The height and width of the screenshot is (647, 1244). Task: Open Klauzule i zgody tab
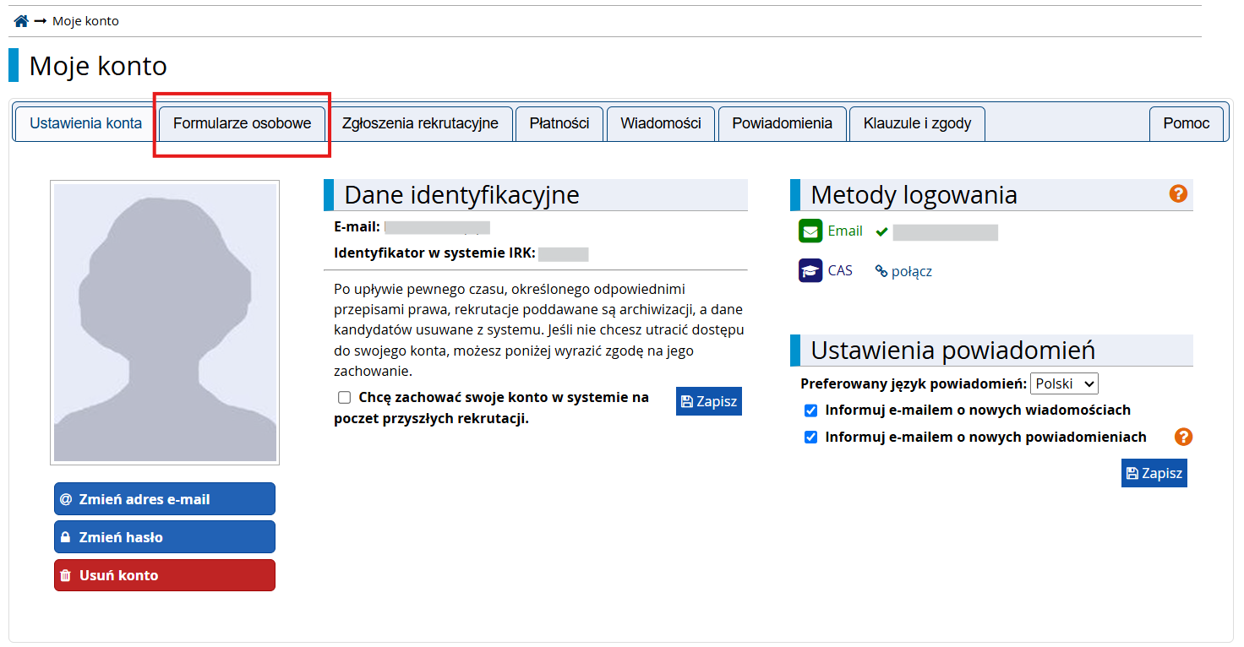(917, 123)
